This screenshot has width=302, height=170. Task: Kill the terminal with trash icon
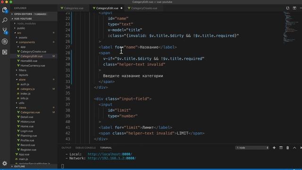coord(287,148)
